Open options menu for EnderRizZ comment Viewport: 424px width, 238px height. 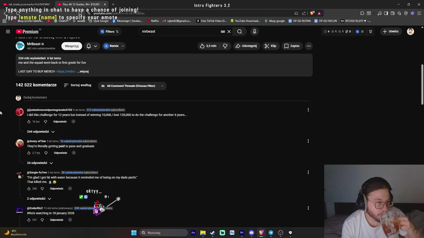(x=308, y=208)
